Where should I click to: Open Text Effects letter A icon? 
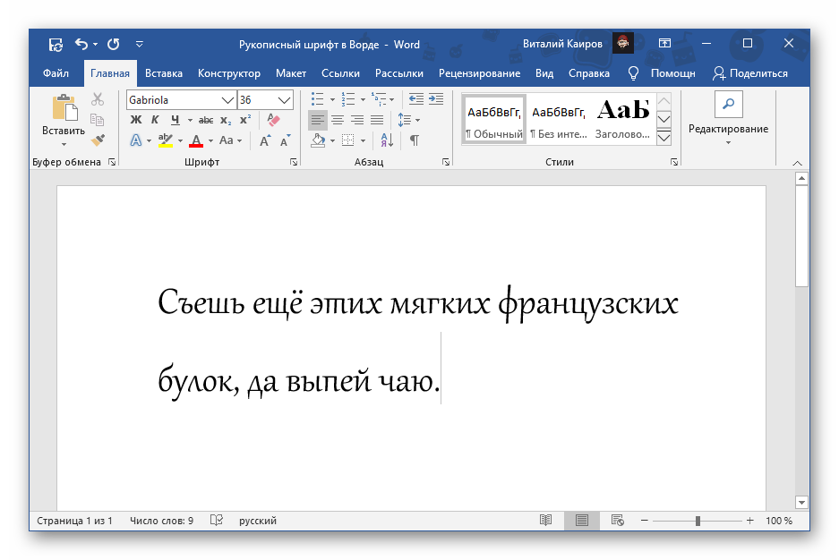(x=136, y=140)
